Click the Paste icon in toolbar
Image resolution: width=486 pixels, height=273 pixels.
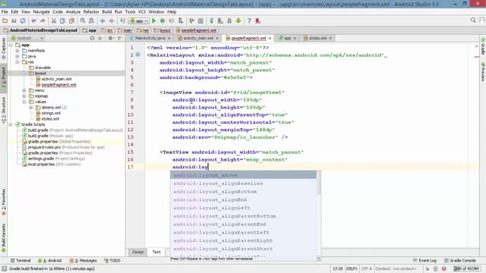pos(71,20)
